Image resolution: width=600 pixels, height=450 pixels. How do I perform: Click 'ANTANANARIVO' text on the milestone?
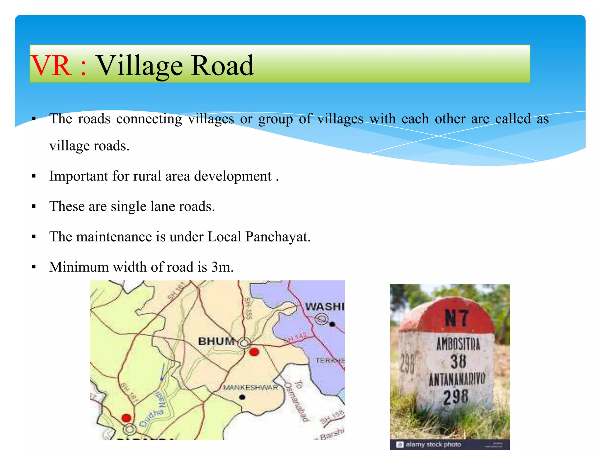[457, 379]
